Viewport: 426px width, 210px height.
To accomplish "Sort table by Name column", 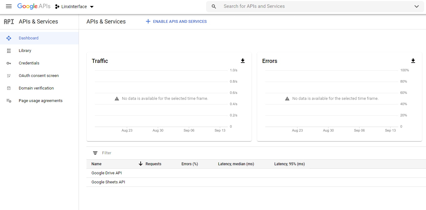I will point(96,164).
